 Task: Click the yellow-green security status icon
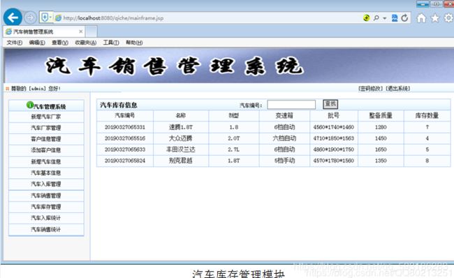click(366, 18)
